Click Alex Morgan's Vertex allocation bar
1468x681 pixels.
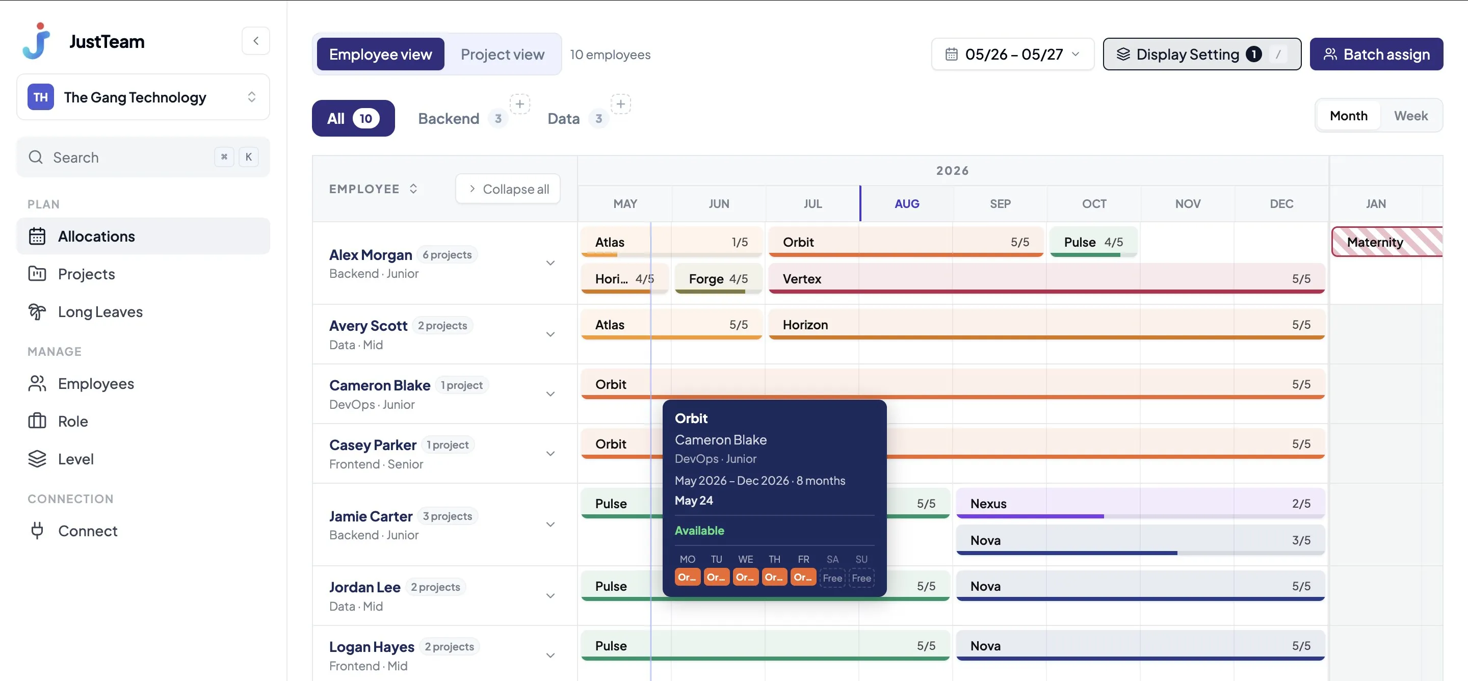[x=1046, y=279]
